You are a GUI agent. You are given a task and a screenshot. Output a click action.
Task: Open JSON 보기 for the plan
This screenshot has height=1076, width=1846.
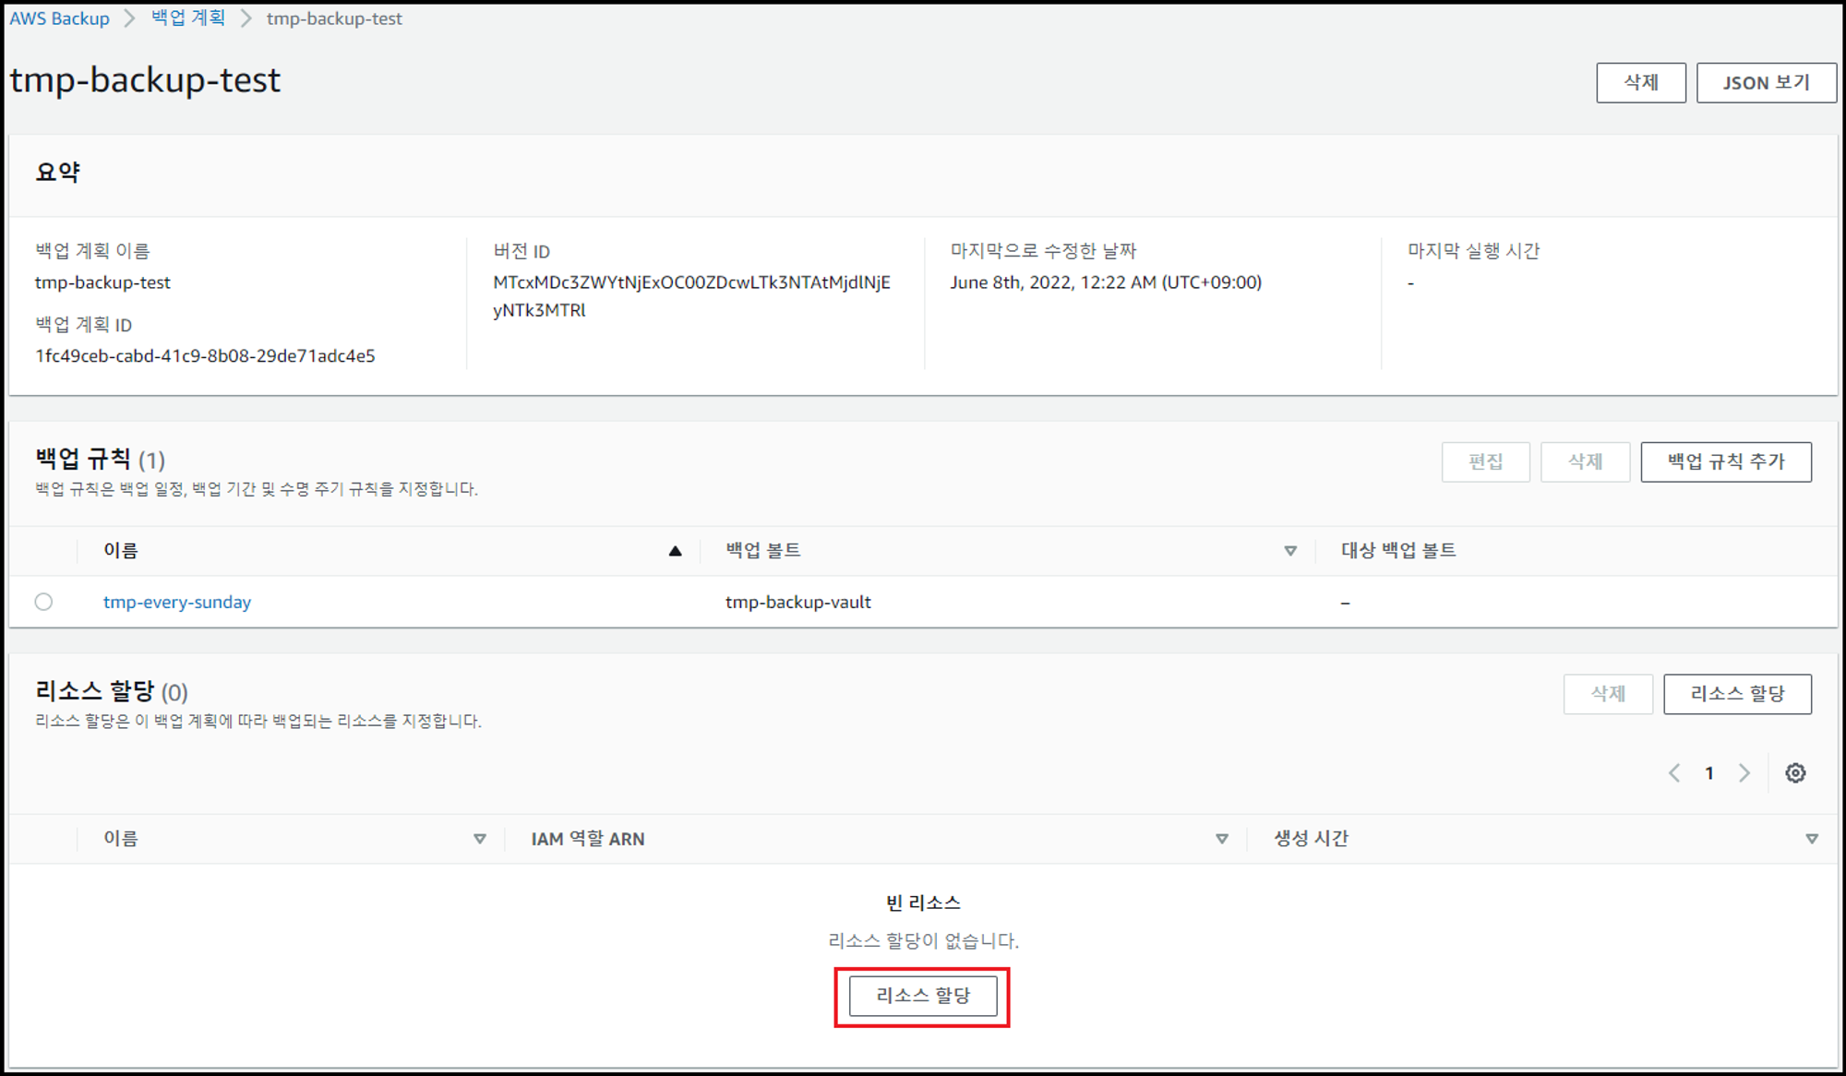(x=1765, y=83)
